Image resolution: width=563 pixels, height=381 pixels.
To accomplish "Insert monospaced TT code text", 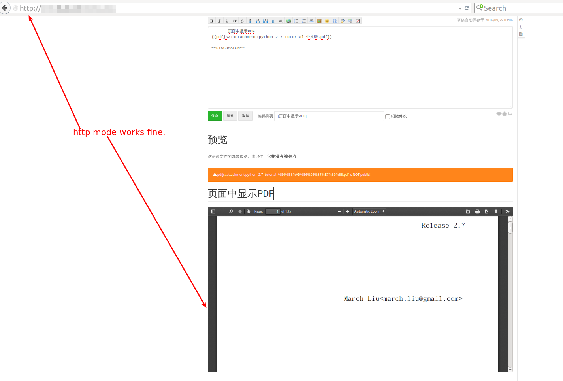I will [x=235, y=21].
